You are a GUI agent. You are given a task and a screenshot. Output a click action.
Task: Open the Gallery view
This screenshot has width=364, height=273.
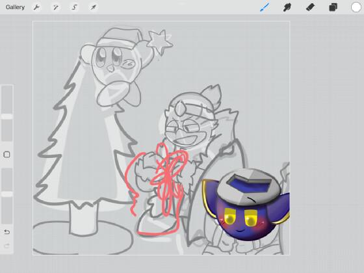pyautogui.click(x=15, y=7)
